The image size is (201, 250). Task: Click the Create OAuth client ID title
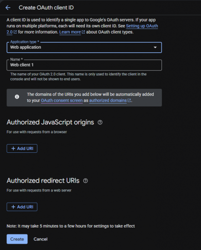46,8
